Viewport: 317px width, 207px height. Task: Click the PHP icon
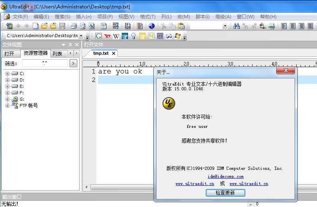point(160,36)
